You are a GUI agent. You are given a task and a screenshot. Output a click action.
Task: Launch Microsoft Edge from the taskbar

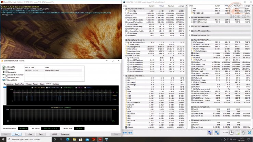[x=68, y=139]
